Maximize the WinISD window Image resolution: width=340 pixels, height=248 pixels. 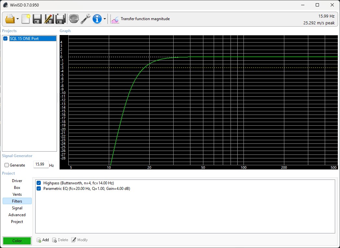pyautogui.click(x=317, y=5)
